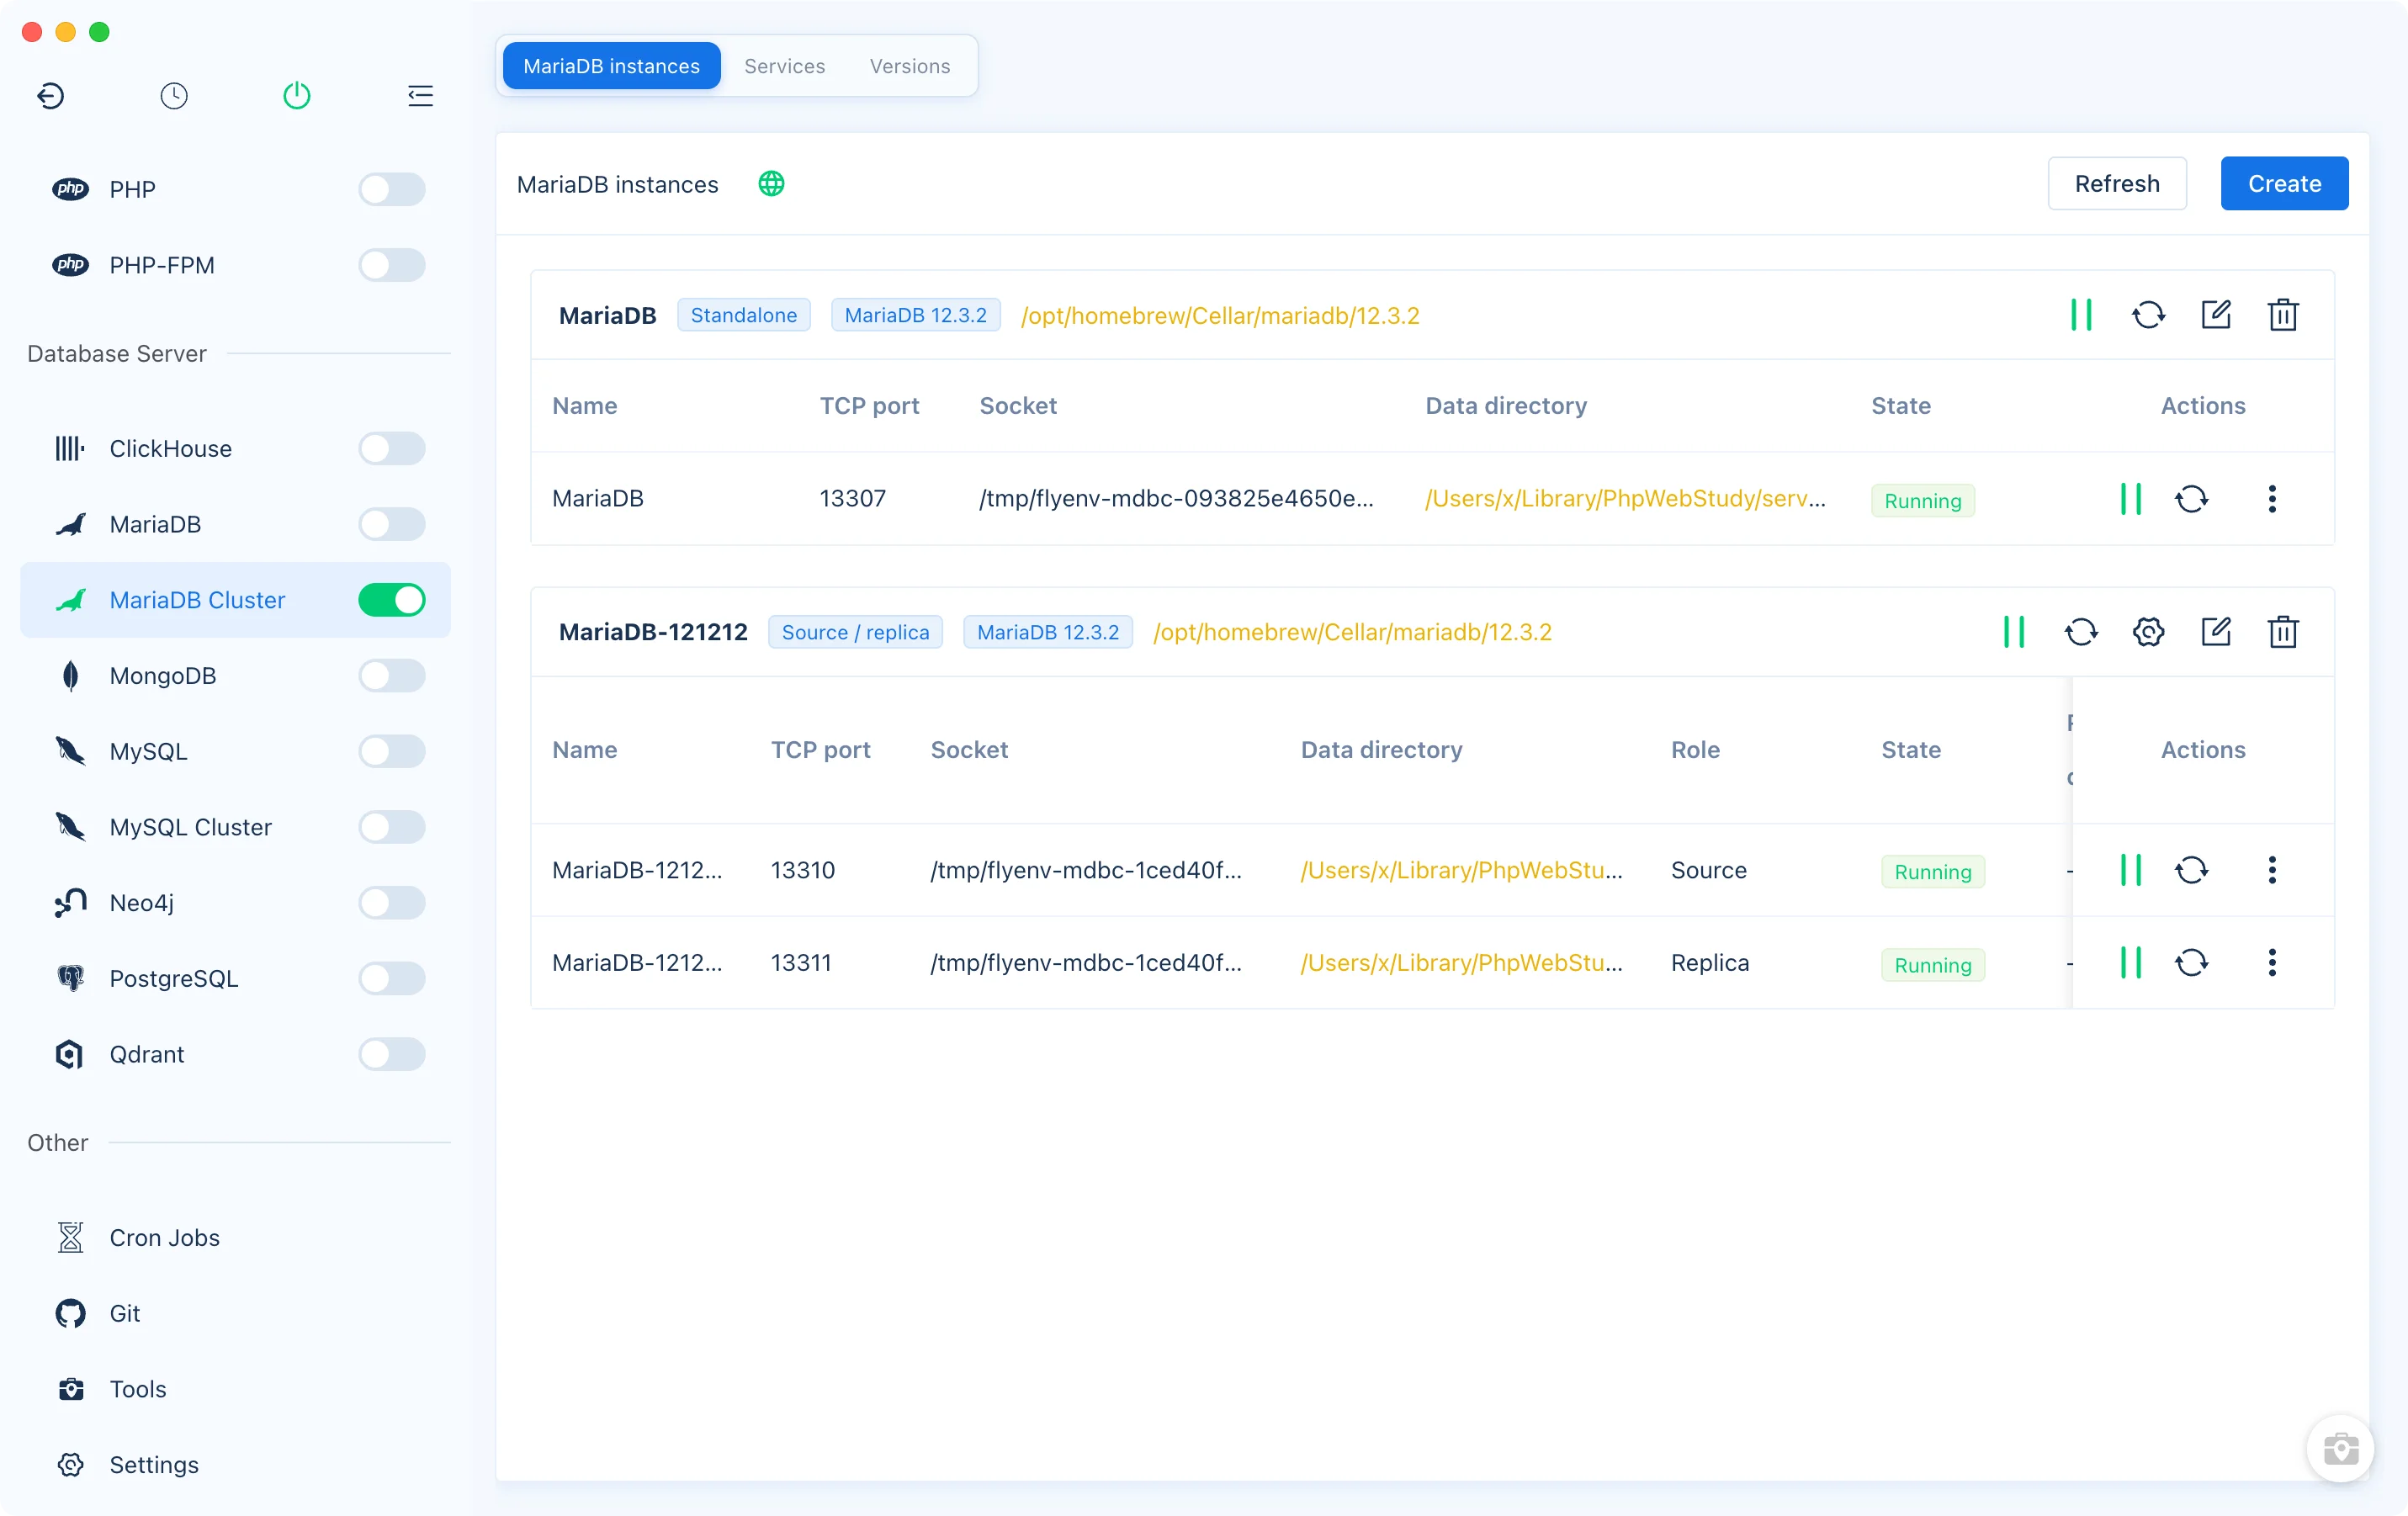
Task: Pause the instance on port 13307
Action: (x=2131, y=499)
